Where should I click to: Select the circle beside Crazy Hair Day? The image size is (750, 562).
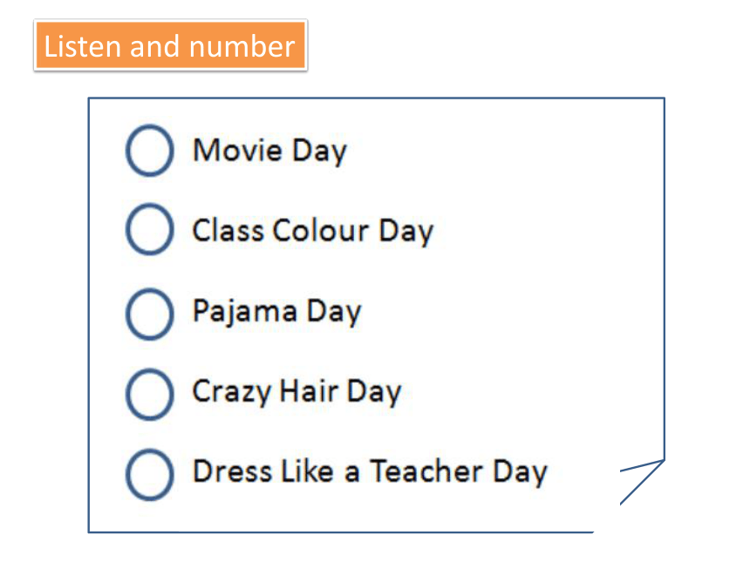[x=149, y=394]
